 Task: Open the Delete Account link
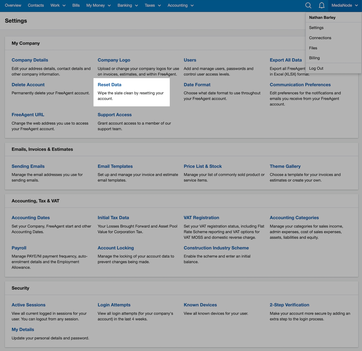28,85
